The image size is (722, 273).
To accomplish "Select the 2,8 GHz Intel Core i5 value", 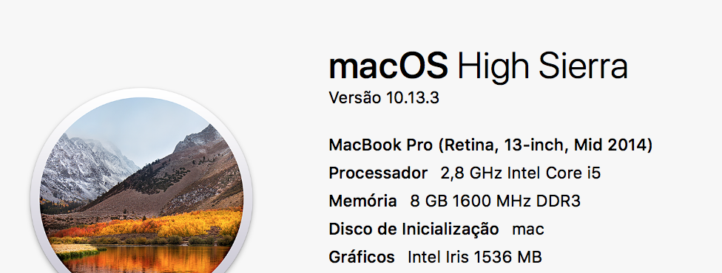I will (x=521, y=173).
